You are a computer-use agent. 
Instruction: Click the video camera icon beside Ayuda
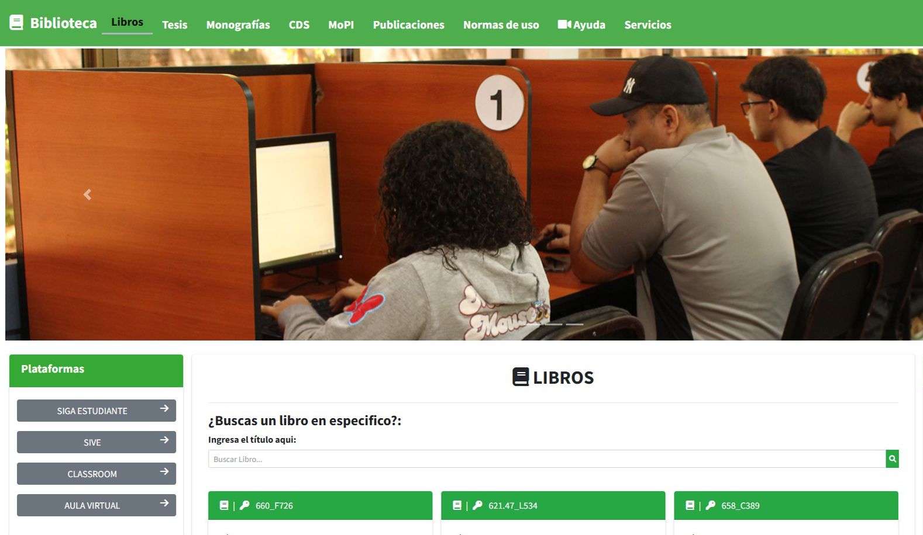(x=564, y=25)
